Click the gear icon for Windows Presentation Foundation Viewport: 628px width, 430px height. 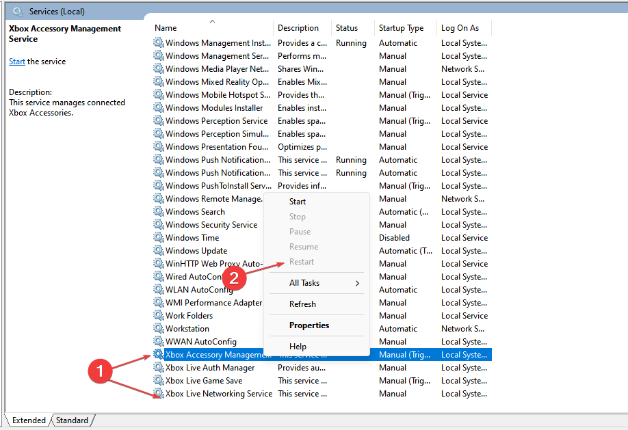[159, 146]
